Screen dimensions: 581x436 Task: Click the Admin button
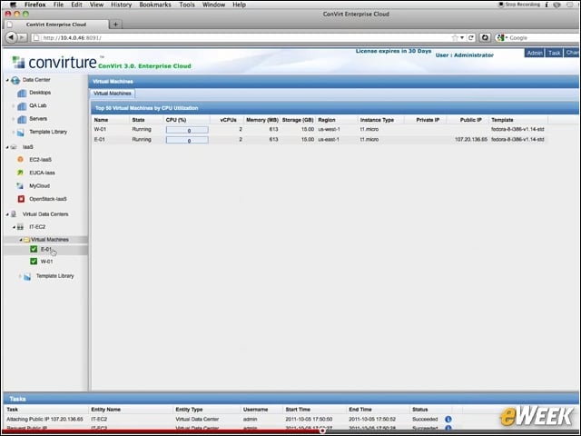(535, 53)
